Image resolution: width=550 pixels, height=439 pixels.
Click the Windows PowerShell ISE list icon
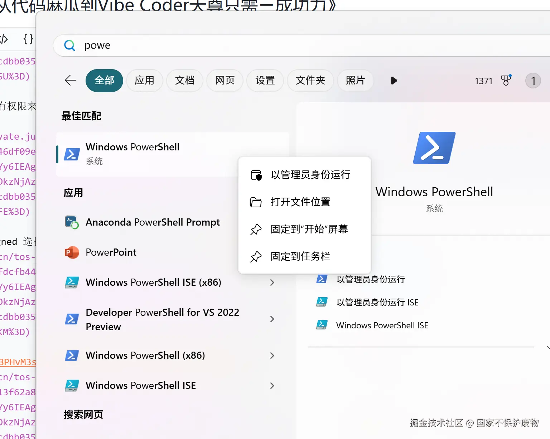click(x=72, y=386)
